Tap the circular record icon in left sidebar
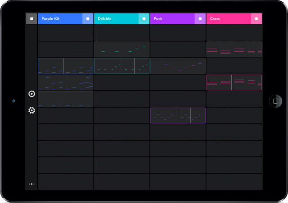Viewport: 288px width, 203px height. pyautogui.click(x=31, y=94)
